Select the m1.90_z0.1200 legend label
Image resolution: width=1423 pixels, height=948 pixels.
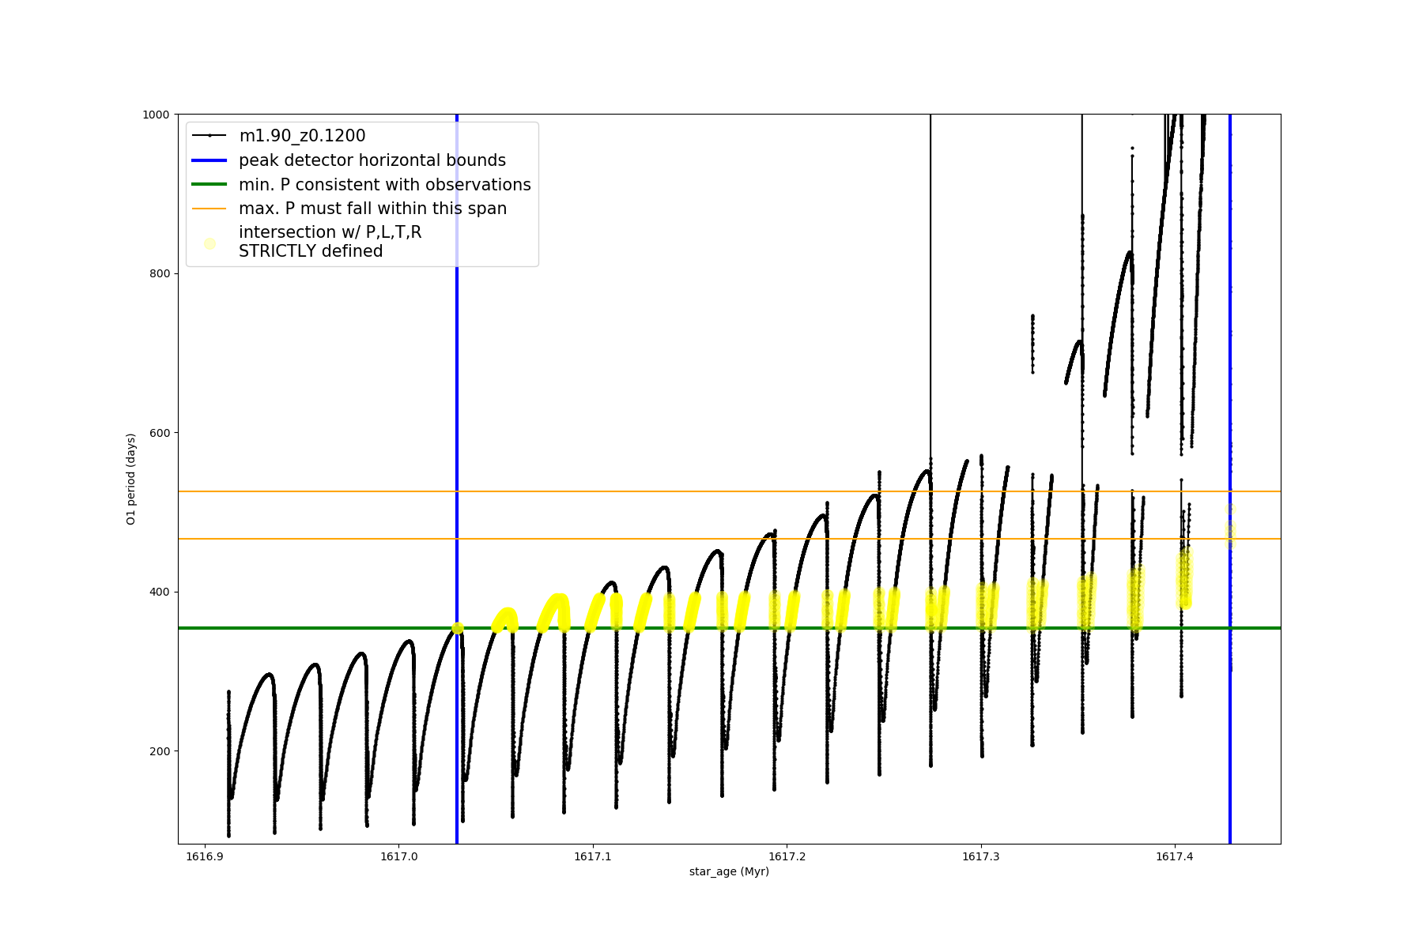(302, 136)
